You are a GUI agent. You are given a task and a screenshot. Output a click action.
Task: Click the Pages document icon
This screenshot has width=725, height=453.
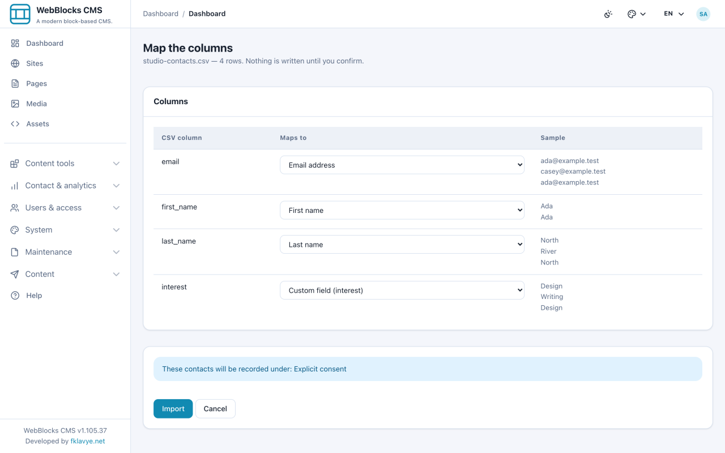coord(15,83)
